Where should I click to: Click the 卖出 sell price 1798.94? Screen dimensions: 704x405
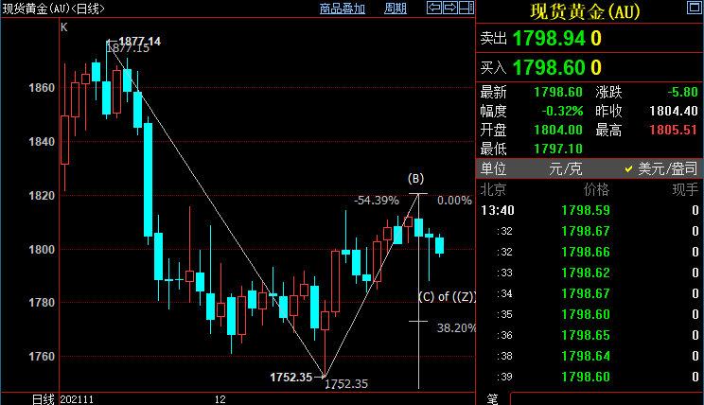click(547, 39)
